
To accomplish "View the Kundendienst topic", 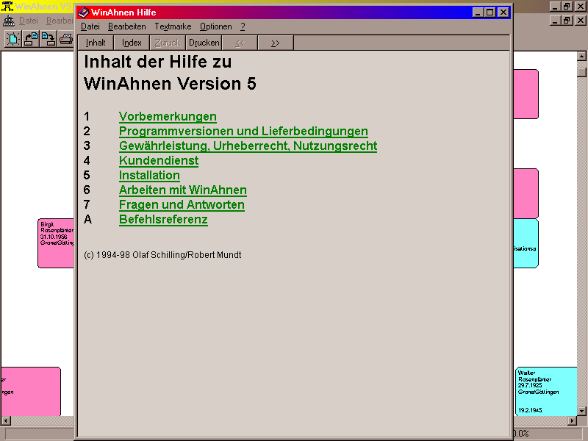I will click(159, 160).
